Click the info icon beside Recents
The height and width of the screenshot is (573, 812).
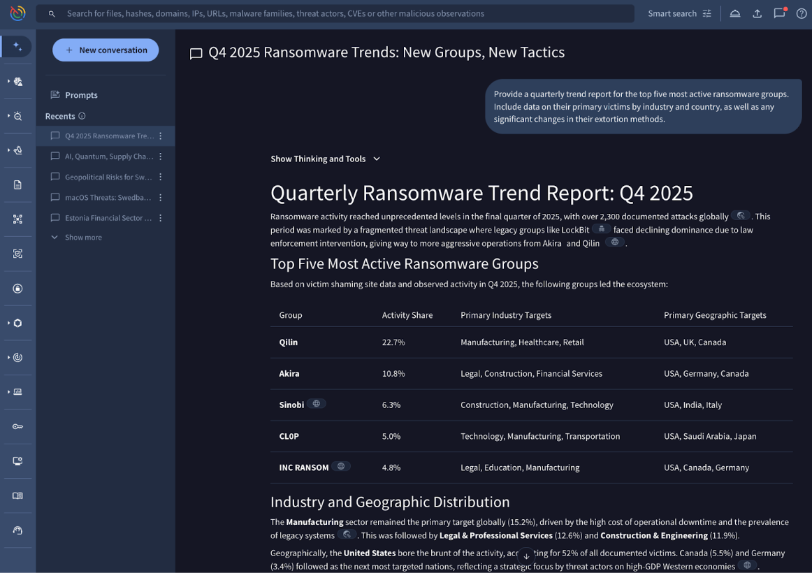[82, 116]
